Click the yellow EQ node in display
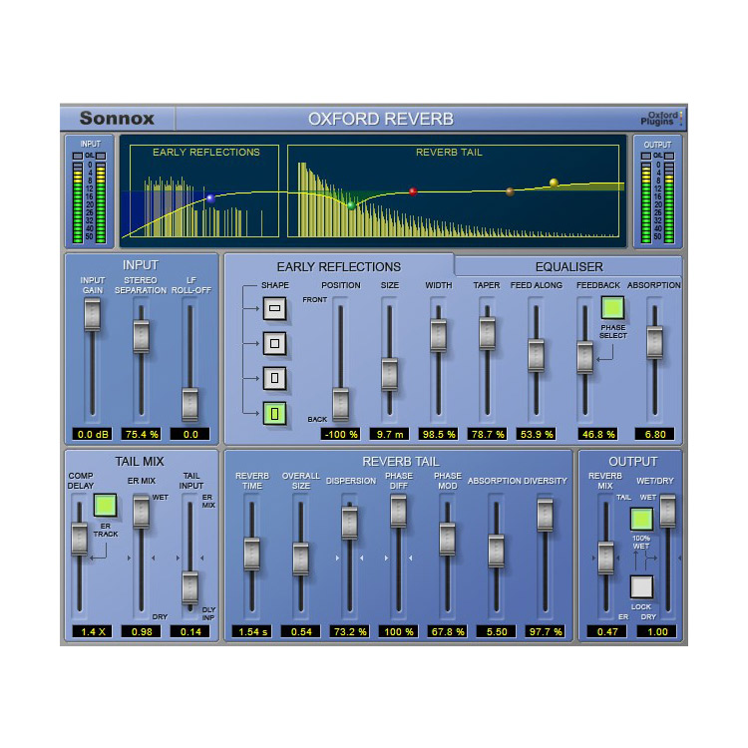This screenshot has height=748, width=748. [554, 183]
